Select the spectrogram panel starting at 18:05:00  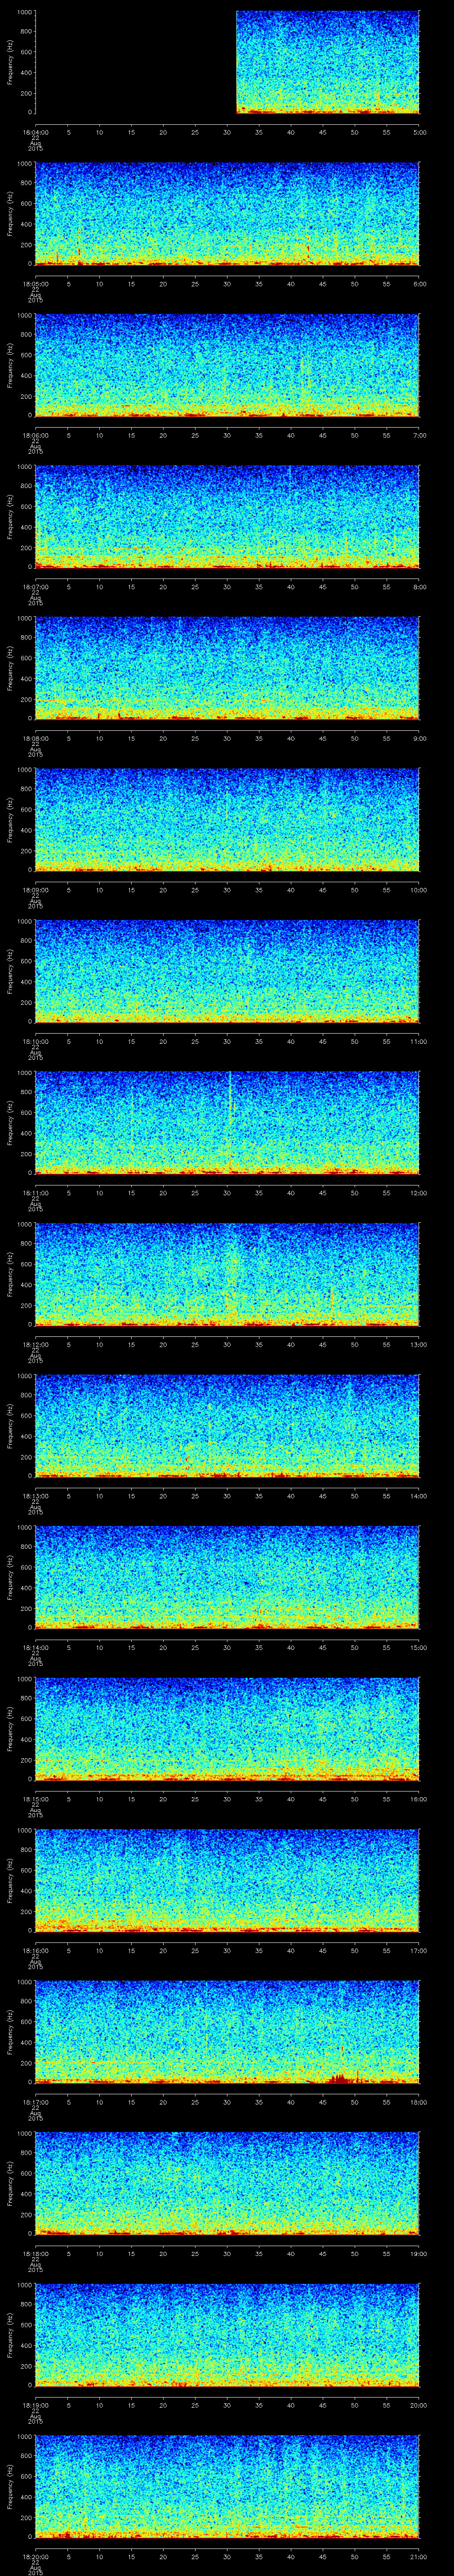[227, 214]
